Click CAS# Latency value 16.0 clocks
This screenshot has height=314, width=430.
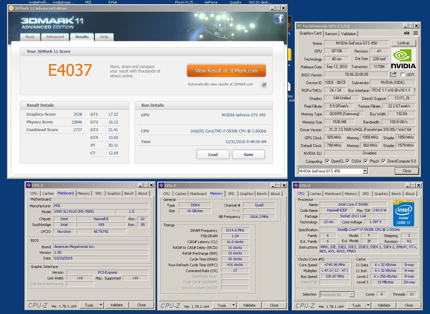coord(235,242)
